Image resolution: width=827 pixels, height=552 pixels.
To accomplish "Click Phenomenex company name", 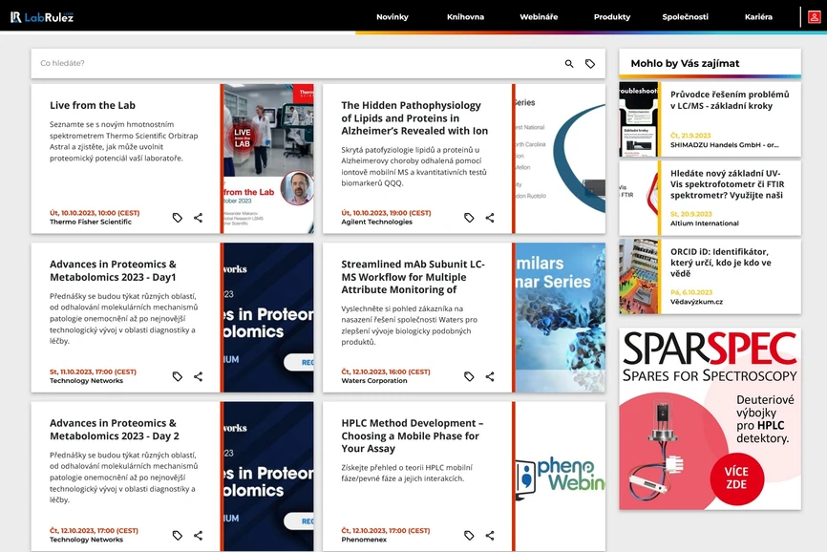I will pyautogui.click(x=364, y=540).
